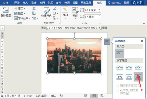
Task: Switch to Print Layout view icon
Action: (94, 96)
